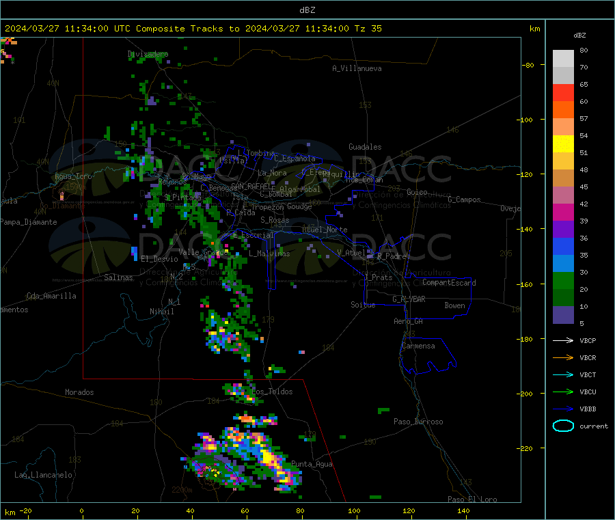Pick the red 60-65 dBZ swatch
This screenshot has width=615, height=520.
563,92
